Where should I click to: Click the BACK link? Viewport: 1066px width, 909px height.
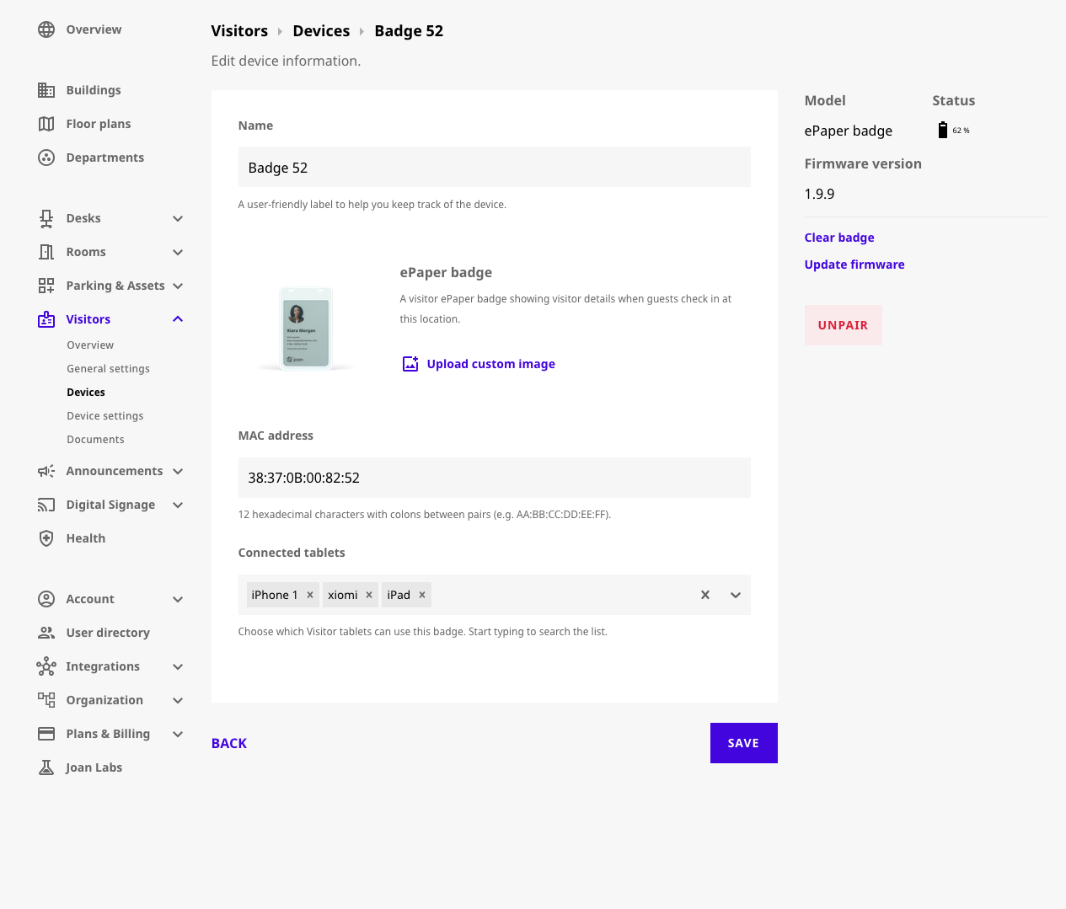coord(229,743)
